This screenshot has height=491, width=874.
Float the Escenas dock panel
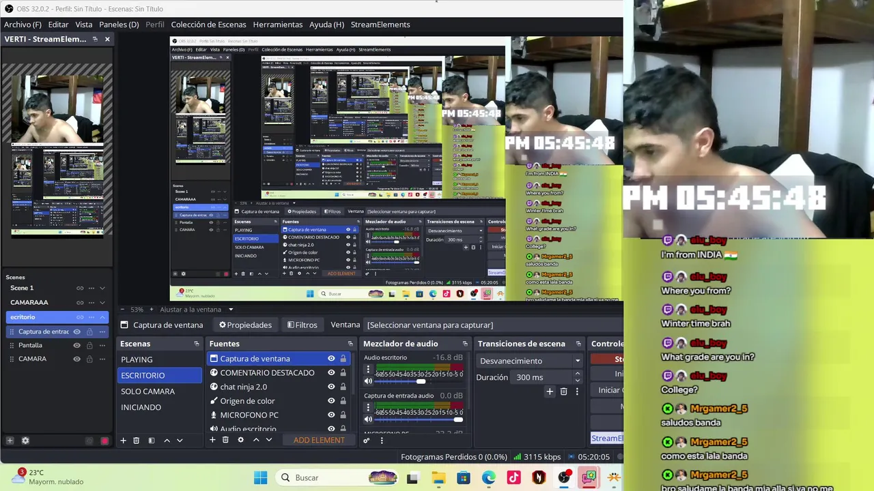197,344
